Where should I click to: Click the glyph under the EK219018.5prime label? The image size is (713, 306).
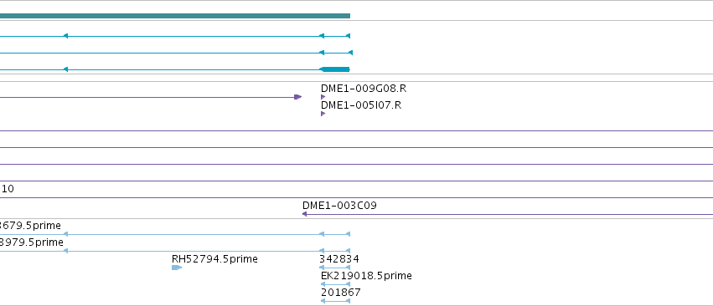pos(336,284)
